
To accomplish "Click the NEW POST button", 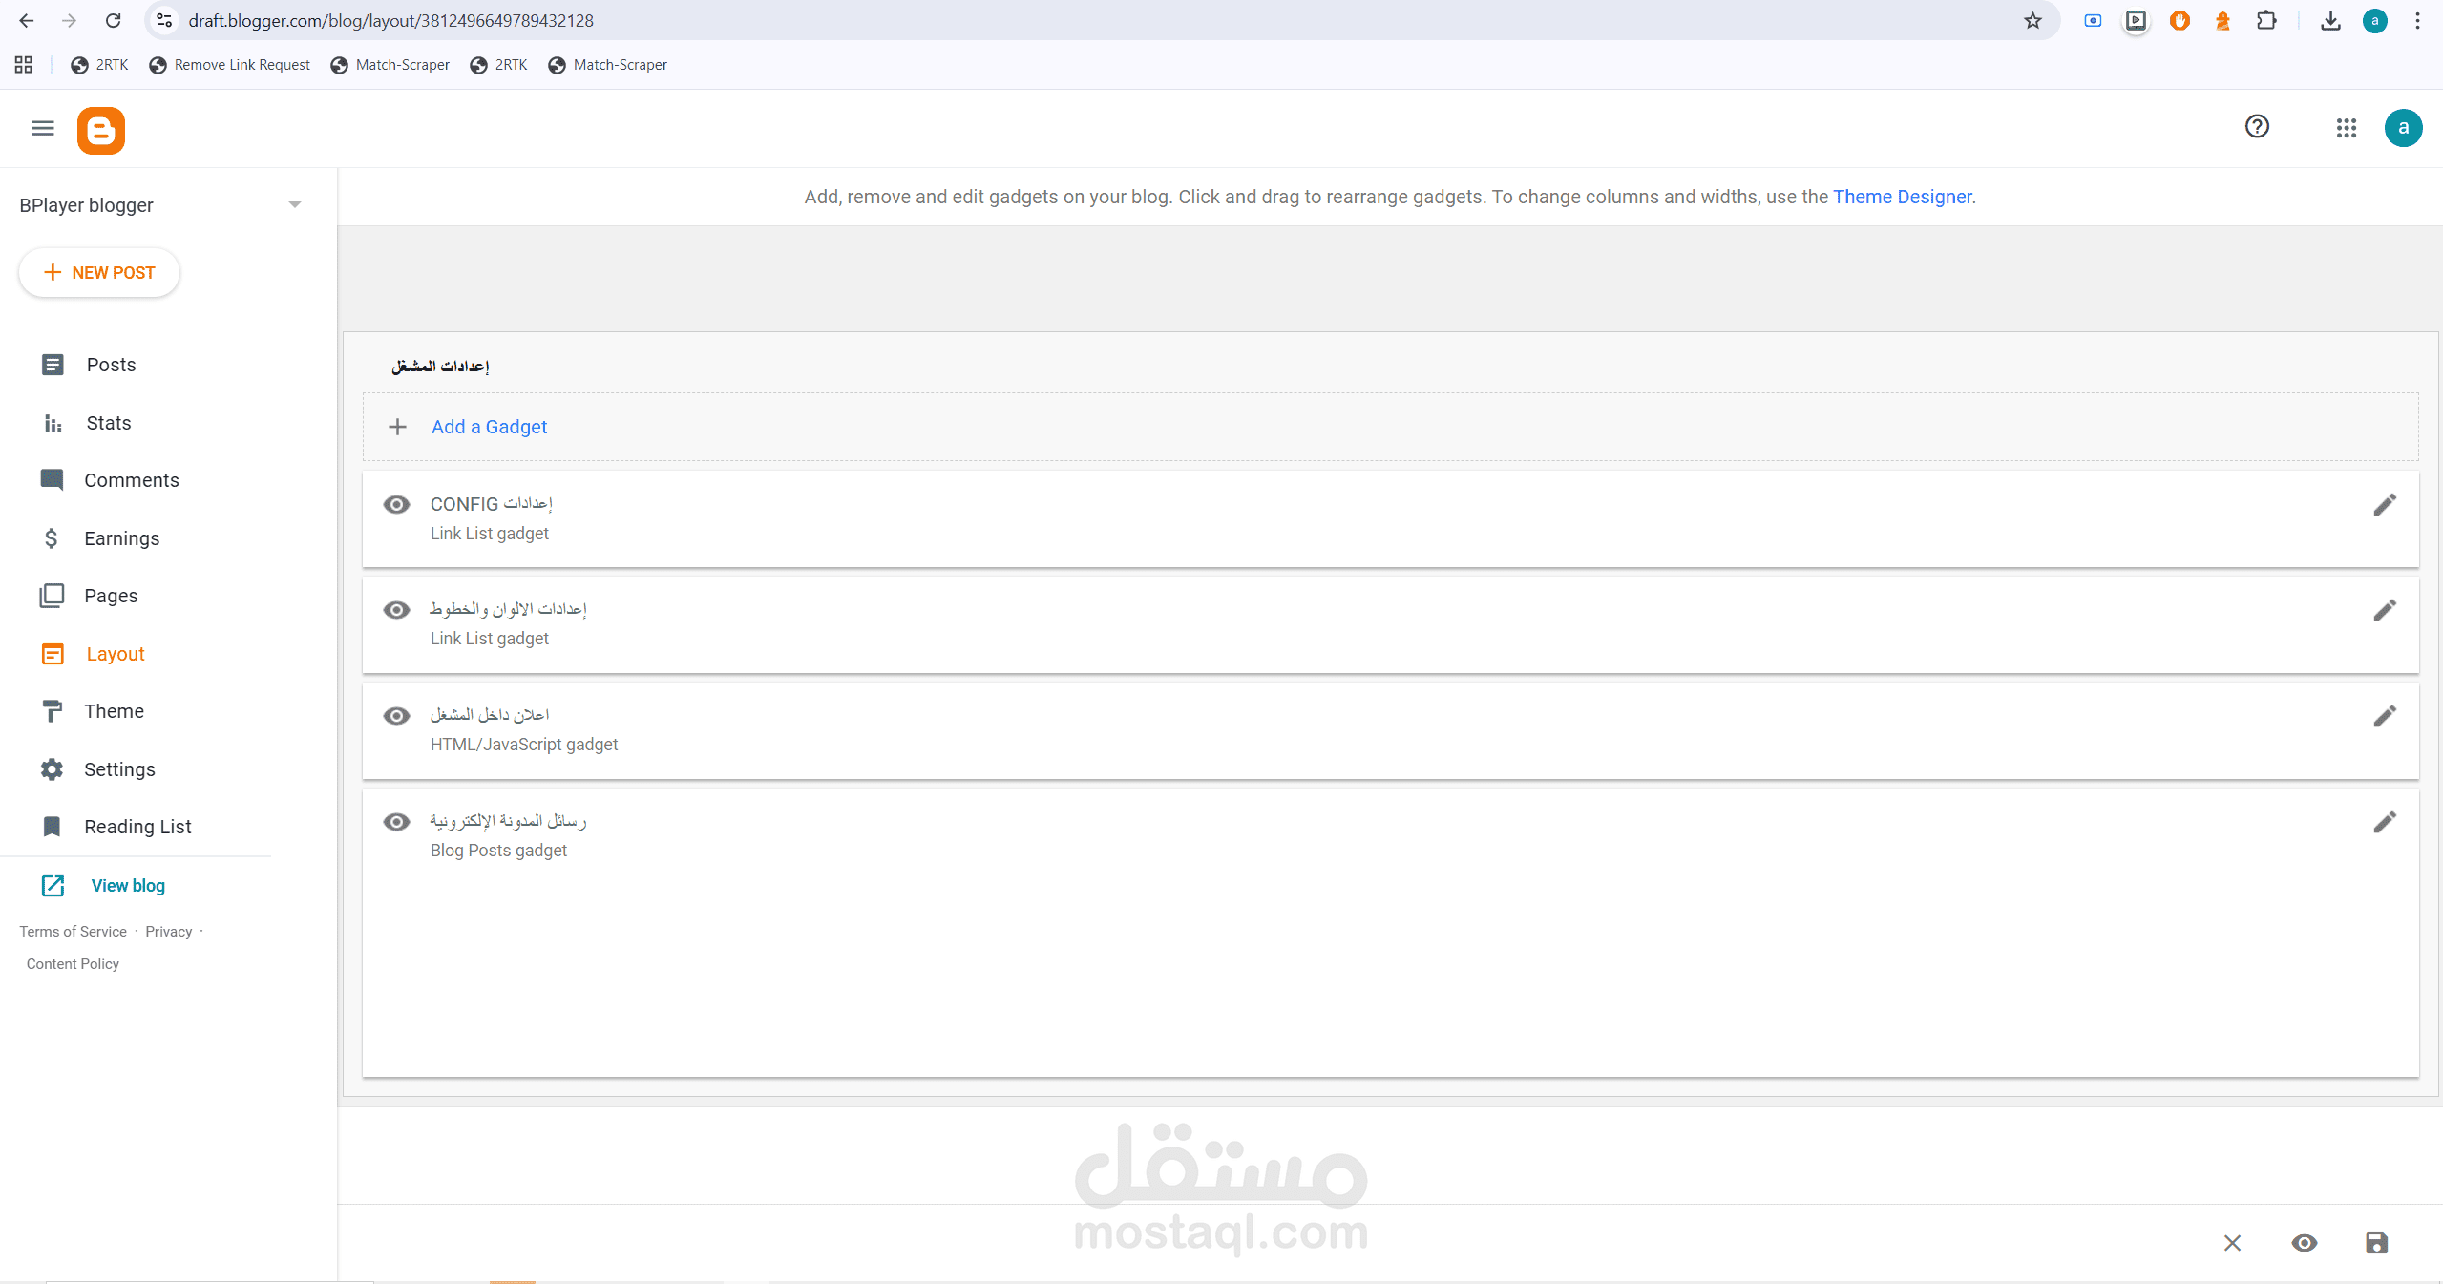I will tap(99, 273).
